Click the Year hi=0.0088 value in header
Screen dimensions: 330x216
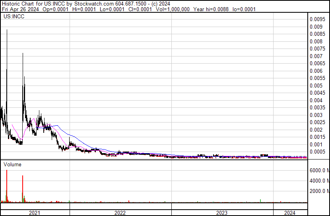(x=211, y=9)
